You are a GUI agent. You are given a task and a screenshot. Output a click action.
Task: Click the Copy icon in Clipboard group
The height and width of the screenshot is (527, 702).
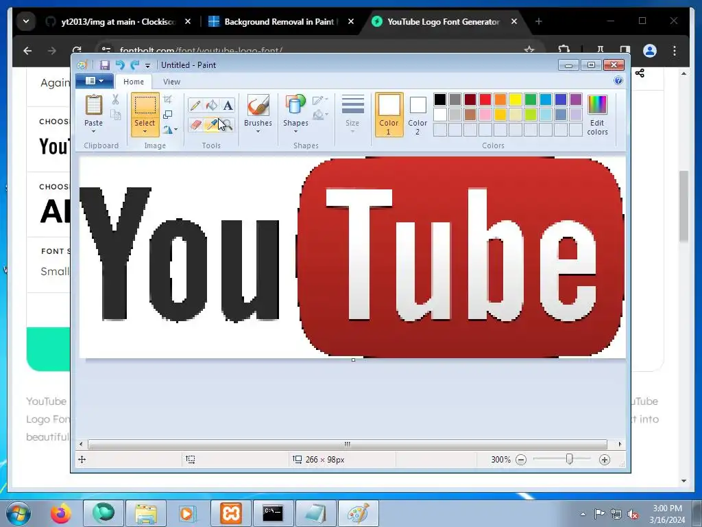[115, 115]
